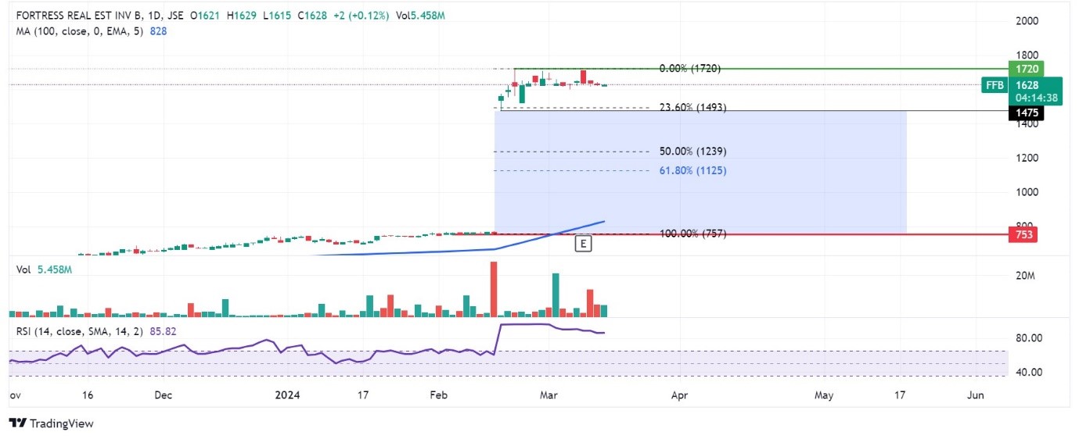Select the 23.60% (1493) Fibonacci level label
This screenshot has height=439, width=1079.
[x=692, y=108]
